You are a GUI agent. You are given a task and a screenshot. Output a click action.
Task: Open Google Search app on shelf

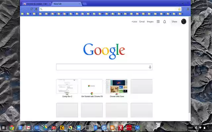tap(20, 128)
